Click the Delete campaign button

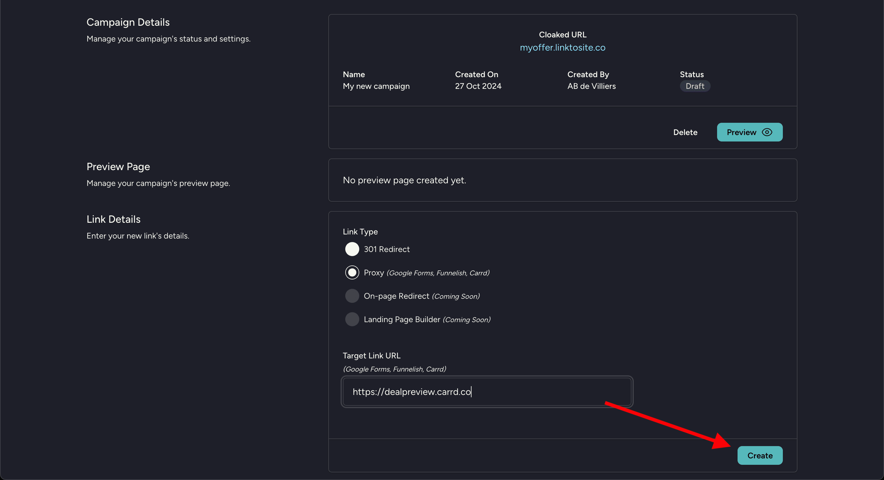tap(686, 132)
